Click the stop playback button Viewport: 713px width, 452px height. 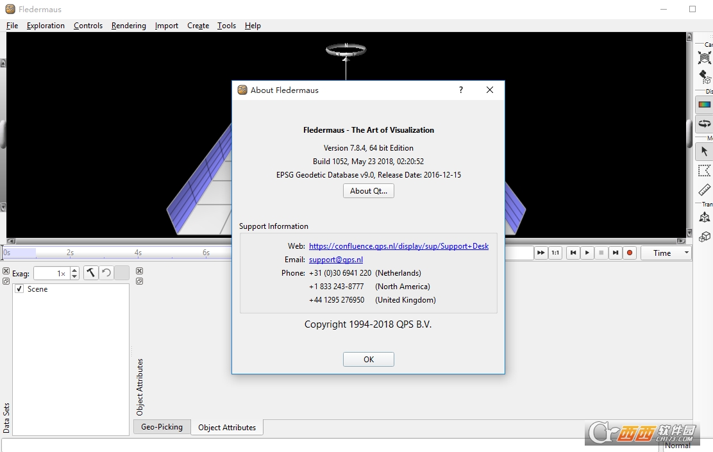point(601,253)
